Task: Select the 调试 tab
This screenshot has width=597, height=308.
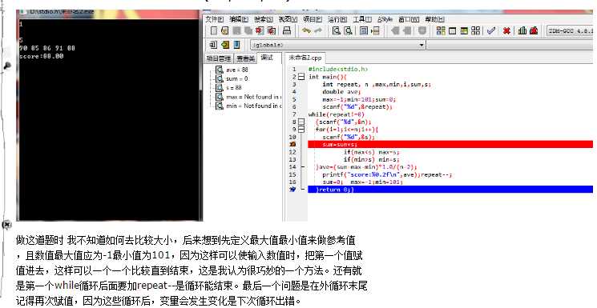Action: click(x=267, y=58)
